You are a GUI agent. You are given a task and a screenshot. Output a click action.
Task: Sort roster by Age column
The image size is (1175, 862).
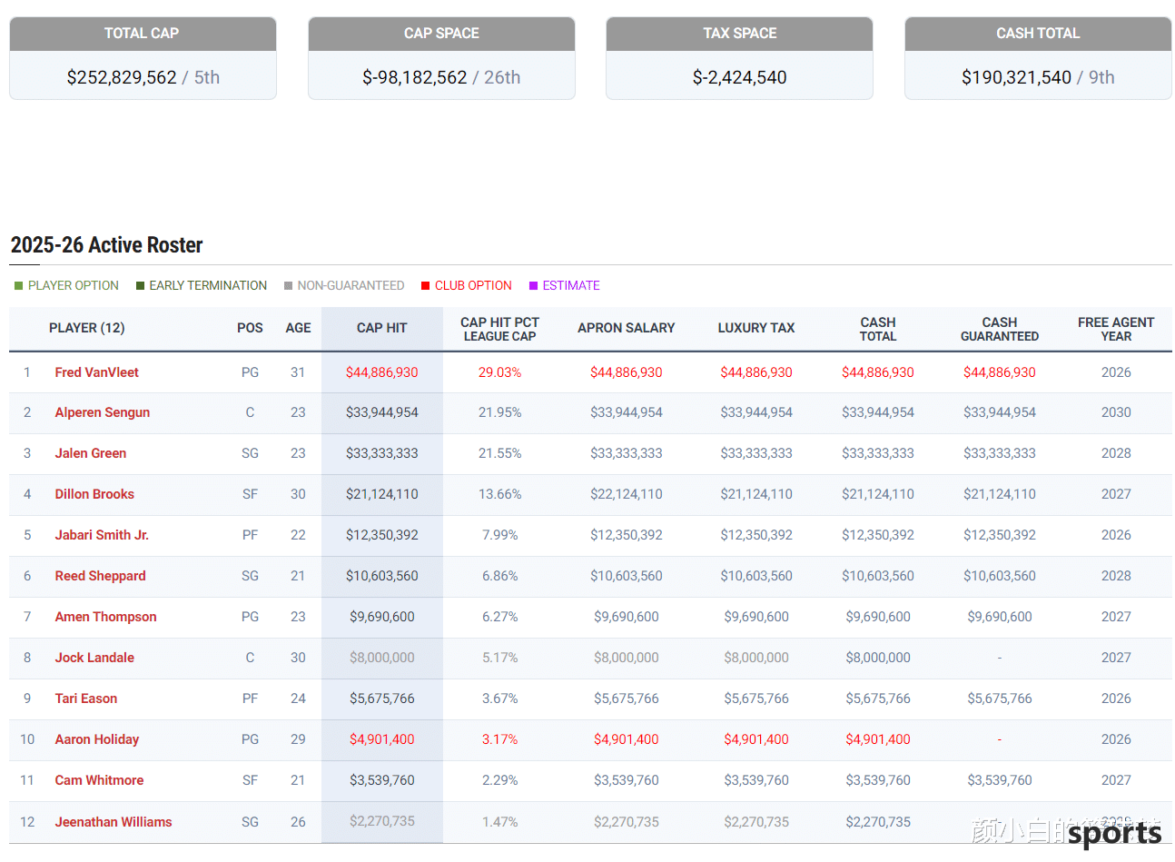(298, 328)
